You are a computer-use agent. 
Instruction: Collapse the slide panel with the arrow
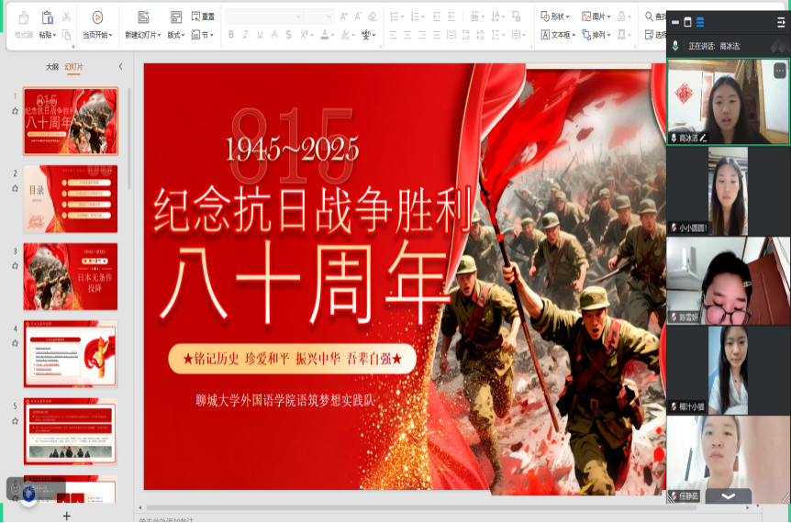pos(120,67)
